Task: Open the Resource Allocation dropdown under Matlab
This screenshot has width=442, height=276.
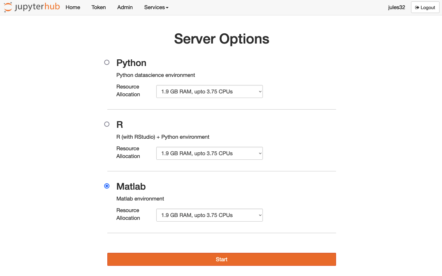Action: 209,215
